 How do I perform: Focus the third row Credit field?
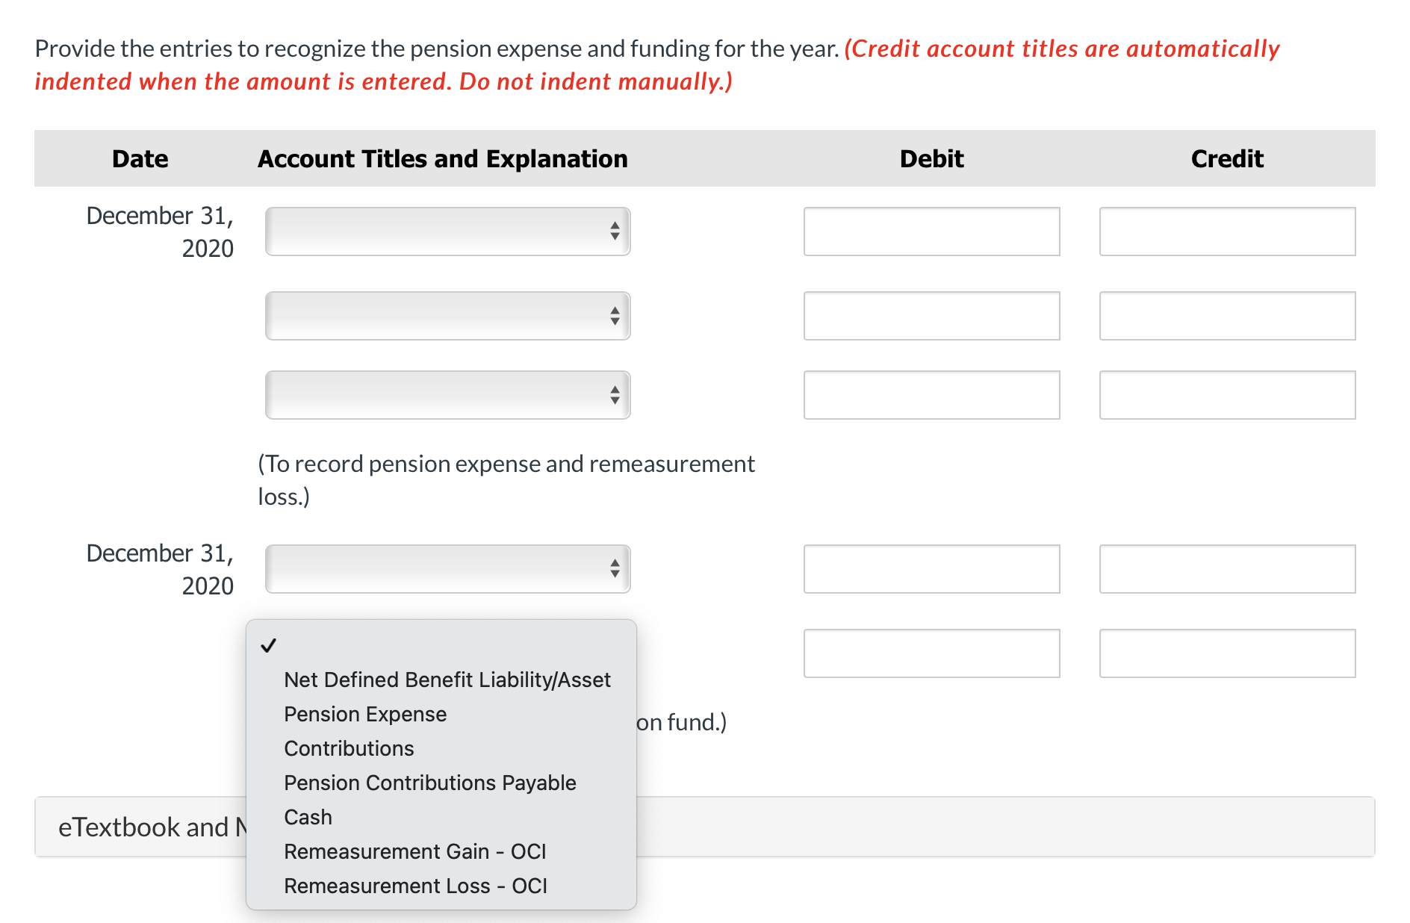coord(1227,395)
